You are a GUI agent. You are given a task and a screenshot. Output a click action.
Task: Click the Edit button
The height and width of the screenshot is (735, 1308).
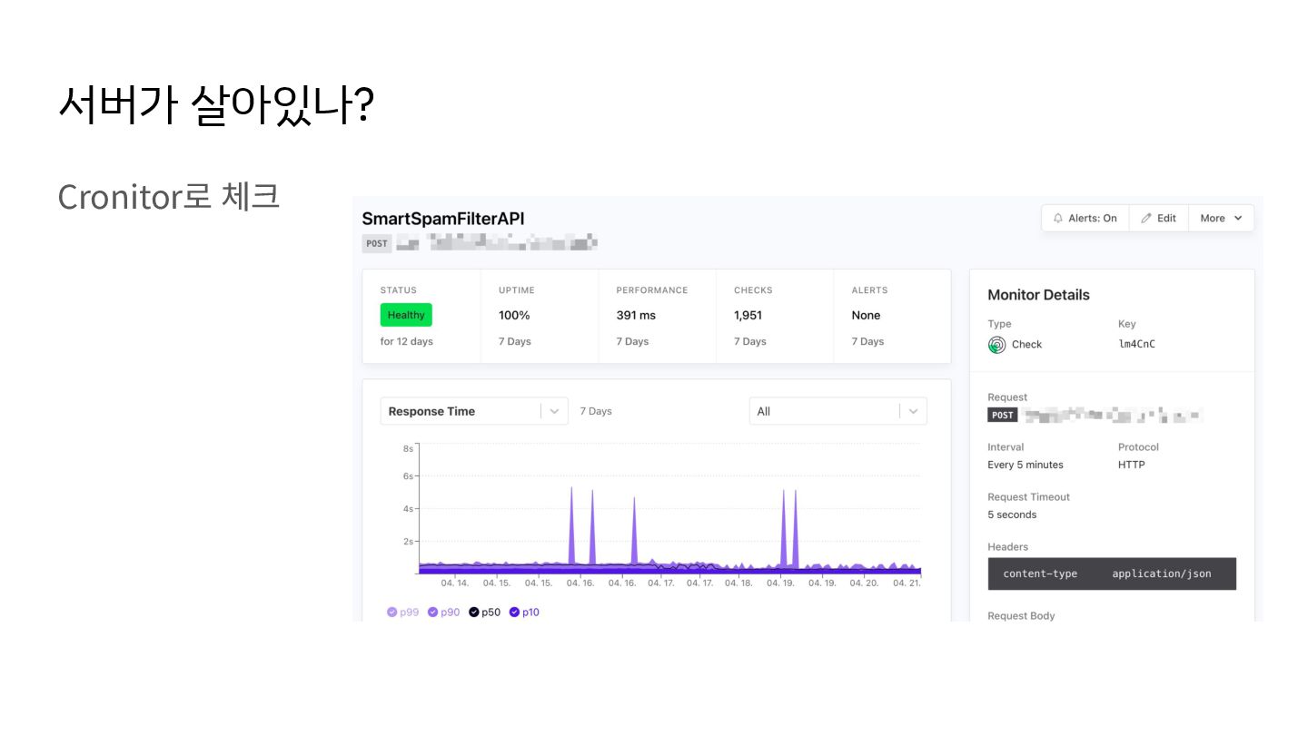click(x=1159, y=219)
